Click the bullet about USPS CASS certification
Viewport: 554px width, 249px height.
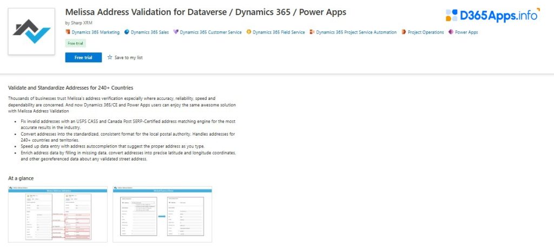(128, 124)
